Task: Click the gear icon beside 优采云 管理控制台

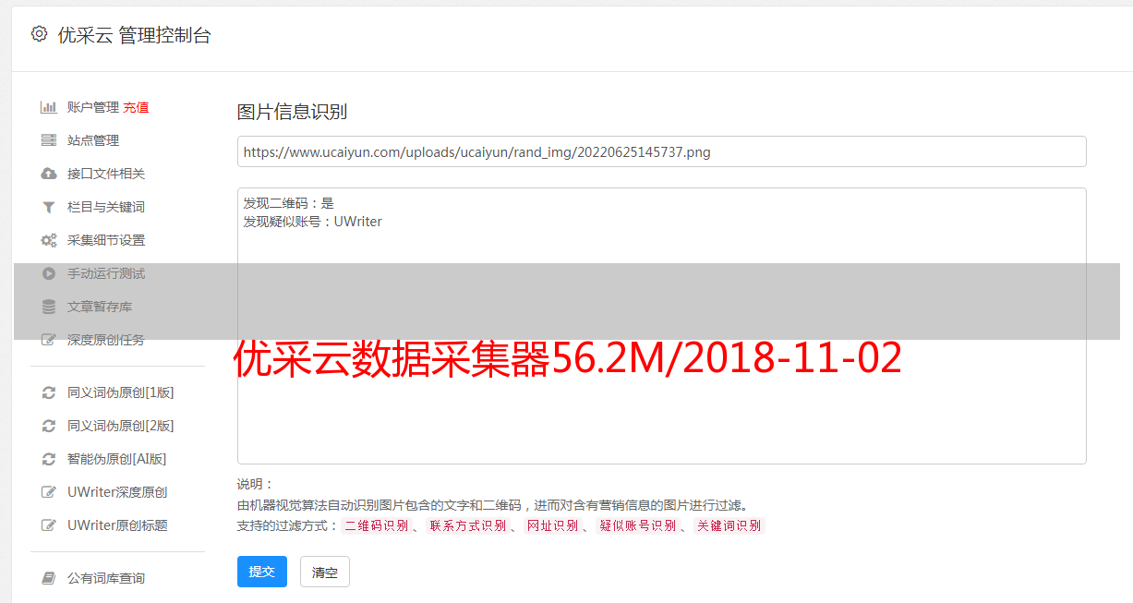Action: (x=39, y=34)
